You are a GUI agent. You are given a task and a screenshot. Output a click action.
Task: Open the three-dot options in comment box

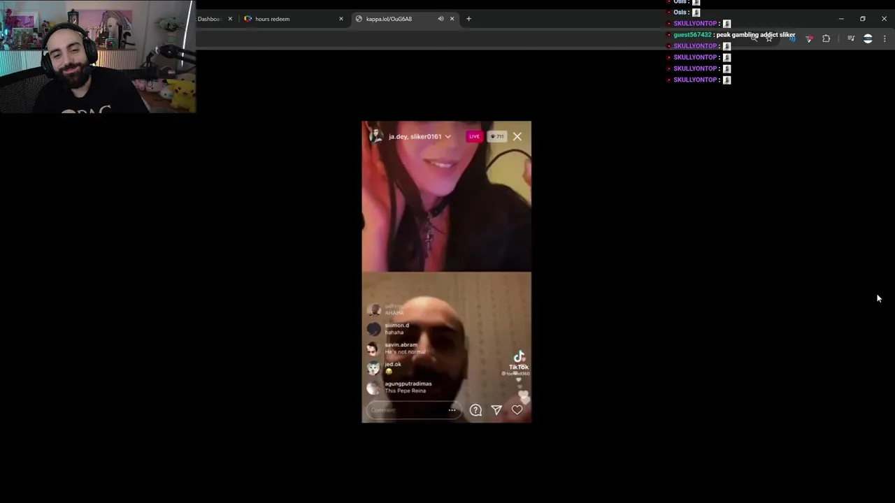click(x=452, y=410)
